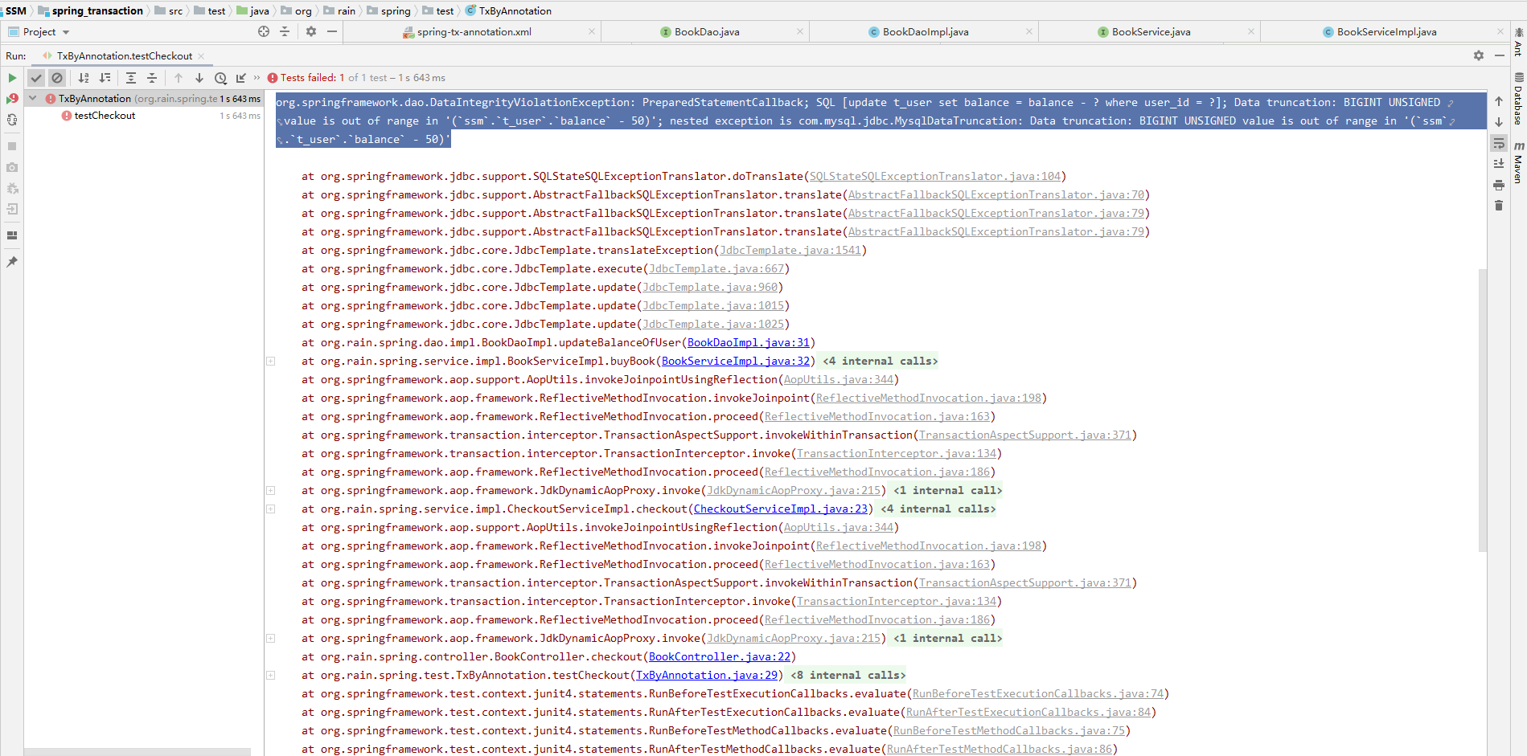Viewport: 1527px width, 756px height.
Task: Close the TxByAnnotation.testCheckout run tab
Action: (201, 56)
